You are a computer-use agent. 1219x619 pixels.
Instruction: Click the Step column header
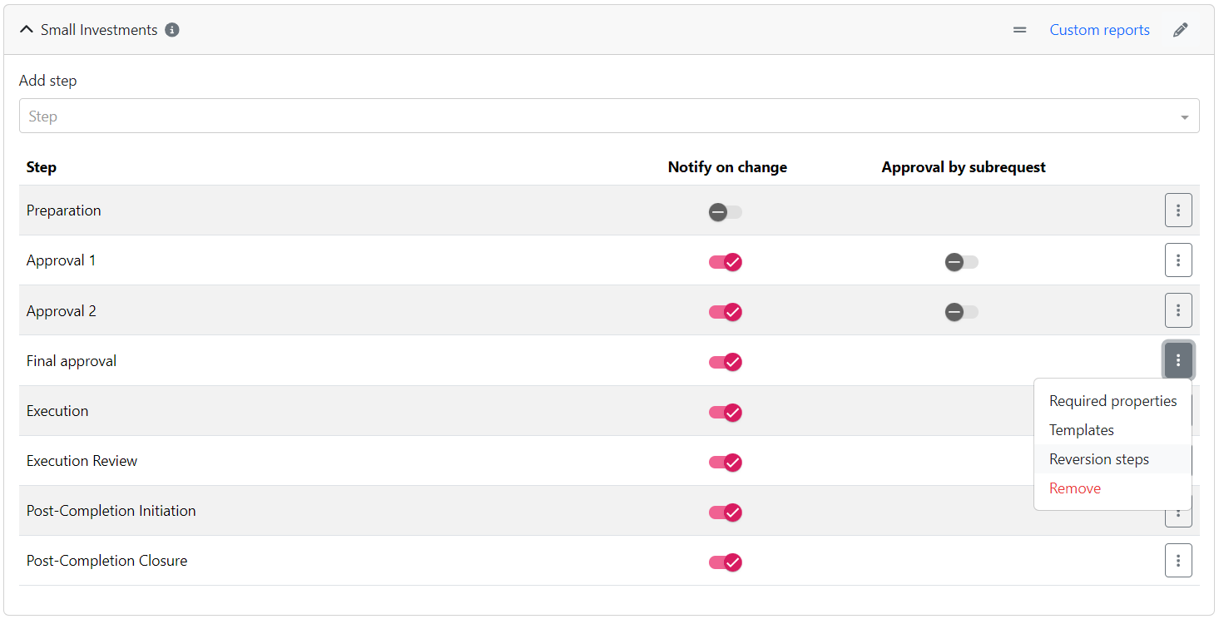42,167
